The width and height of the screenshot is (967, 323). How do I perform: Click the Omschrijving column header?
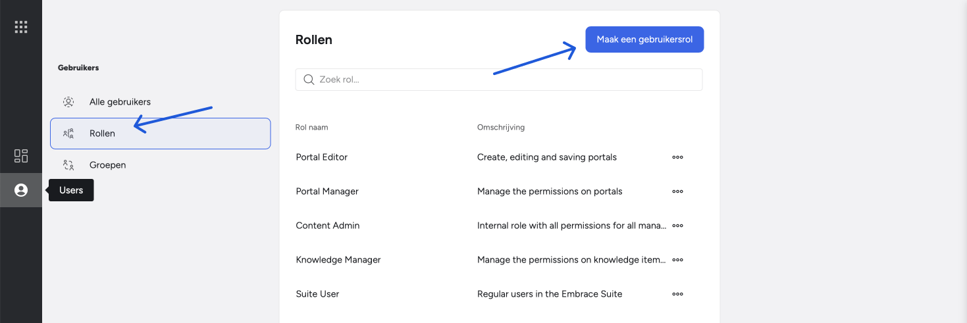point(501,127)
